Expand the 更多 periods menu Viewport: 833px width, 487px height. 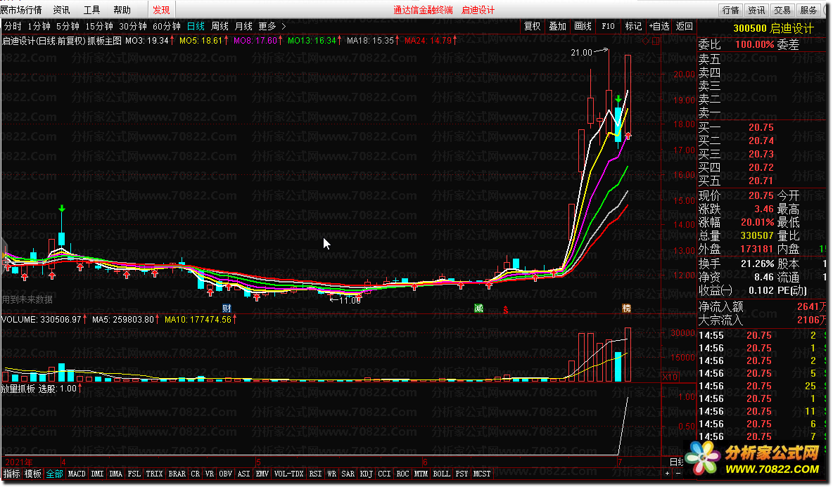coord(272,26)
